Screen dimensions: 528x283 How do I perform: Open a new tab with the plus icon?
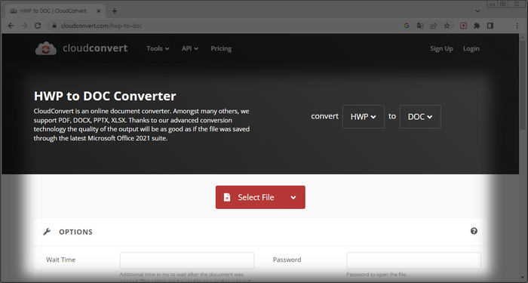click(115, 11)
